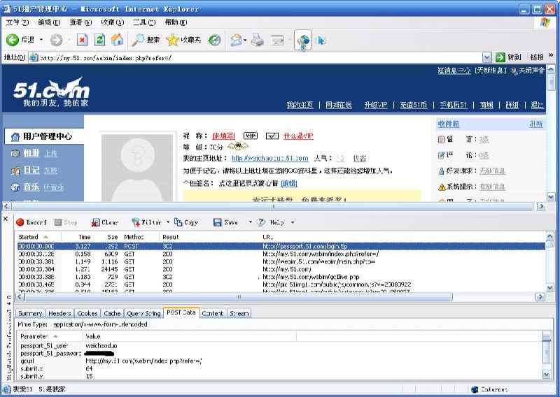The image size is (560, 397).
Task: Open the Help dropdown arrow
Action: coord(293,222)
